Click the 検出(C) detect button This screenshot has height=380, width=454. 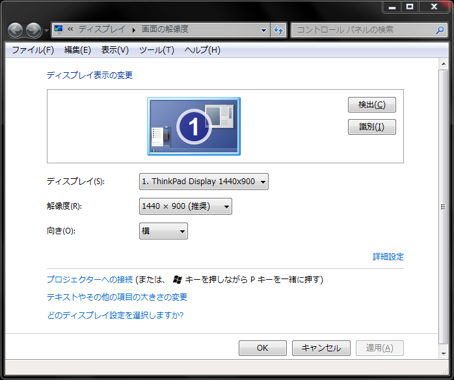pos(372,105)
